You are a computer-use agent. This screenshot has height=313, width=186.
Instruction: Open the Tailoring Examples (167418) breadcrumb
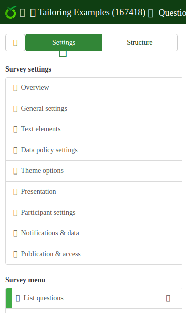(x=91, y=12)
